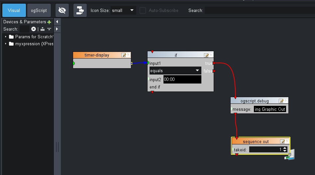Add a device or parameter with the green plus

(49, 22)
